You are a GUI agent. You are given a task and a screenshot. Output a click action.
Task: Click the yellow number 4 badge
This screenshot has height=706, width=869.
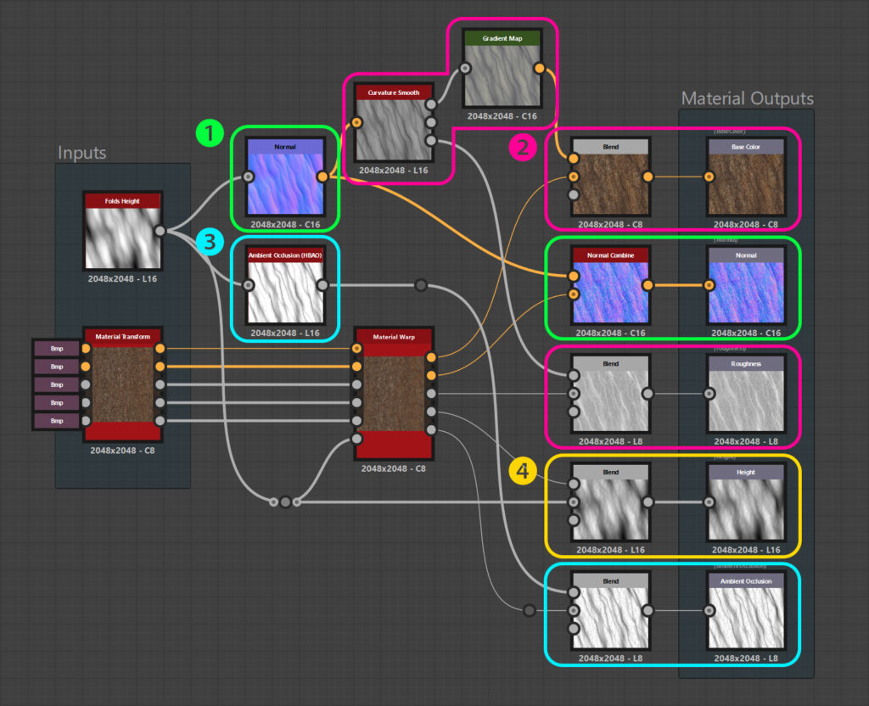(523, 471)
